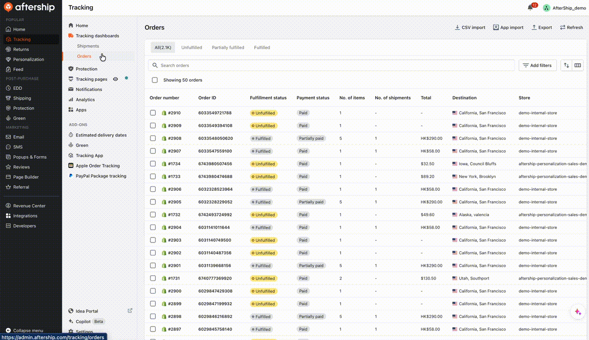The width and height of the screenshot is (589, 340).
Task: Open the notifications bell icon
Action: point(530,8)
